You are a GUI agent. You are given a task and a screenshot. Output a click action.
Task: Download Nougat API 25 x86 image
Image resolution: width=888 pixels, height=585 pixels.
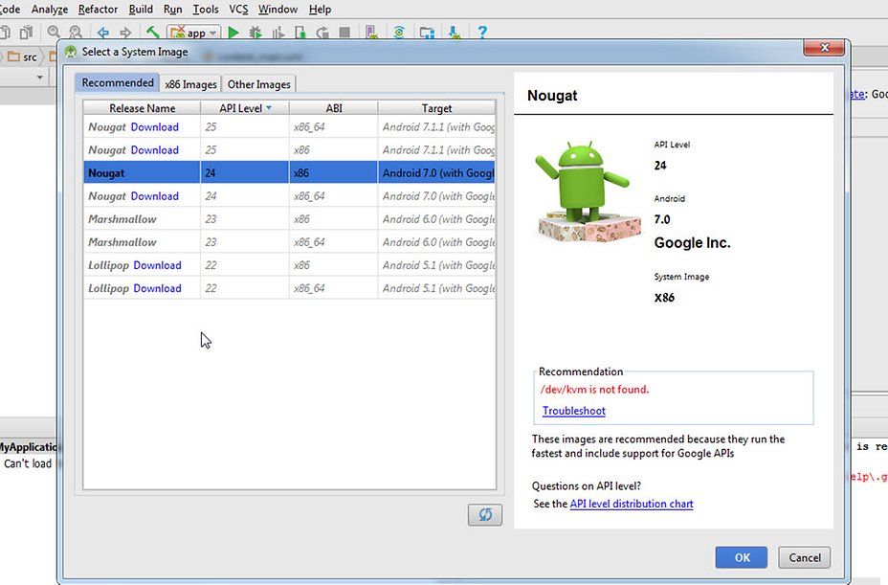click(x=155, y=150)
